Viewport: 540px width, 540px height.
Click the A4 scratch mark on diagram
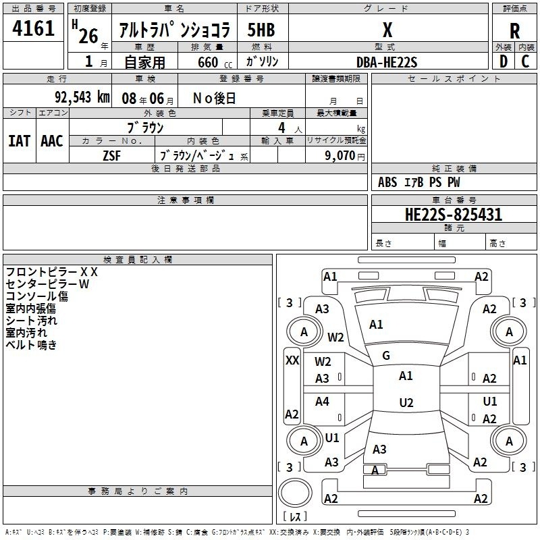point(323,402)
